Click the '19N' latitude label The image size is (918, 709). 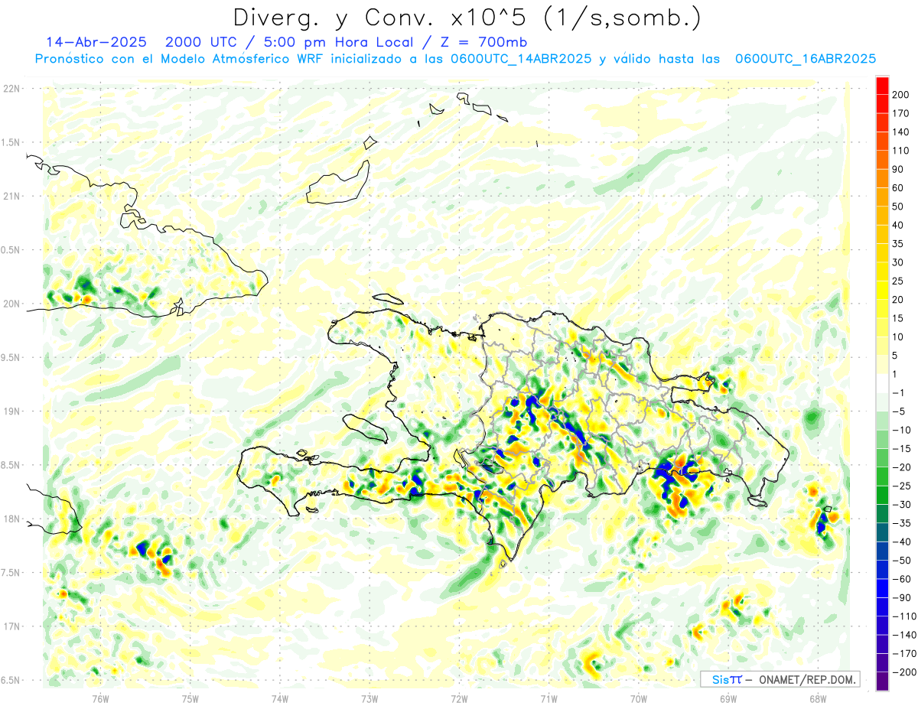[x=11, y=411]
